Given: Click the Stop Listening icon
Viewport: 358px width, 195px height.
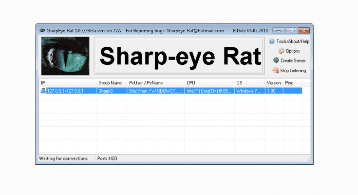Looking at the screenshot, I should 276,71.
